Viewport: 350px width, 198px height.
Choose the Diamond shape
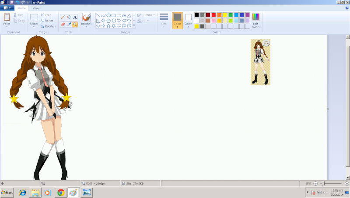[103, 21]
